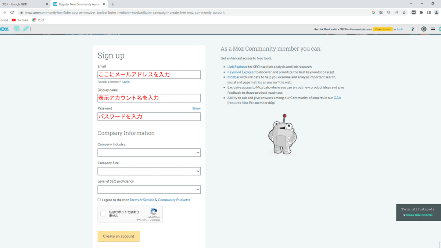The height and width of the screenshot is (248, 441).
Task: Focus the Email input field
Action: tap(149, 75)
